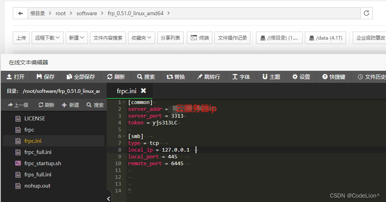The image size is (386, 202).
Task: Navigate to root in breadcrumb path
Action: pos(60,13)
